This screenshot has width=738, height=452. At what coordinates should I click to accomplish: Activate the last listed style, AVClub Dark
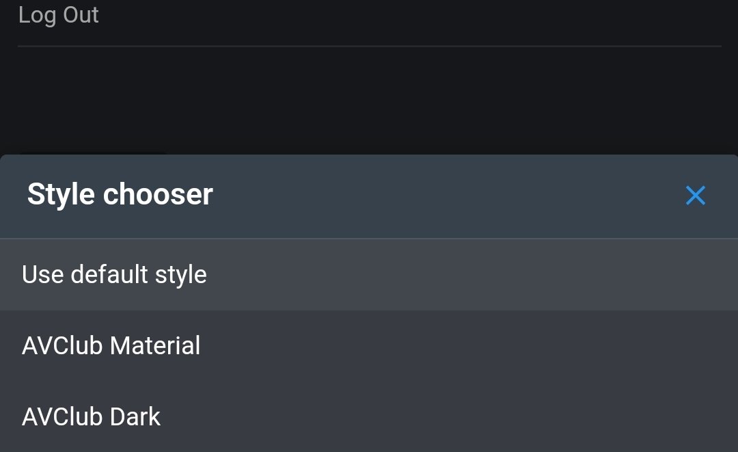pyautogui.click(x=92, y=416)
